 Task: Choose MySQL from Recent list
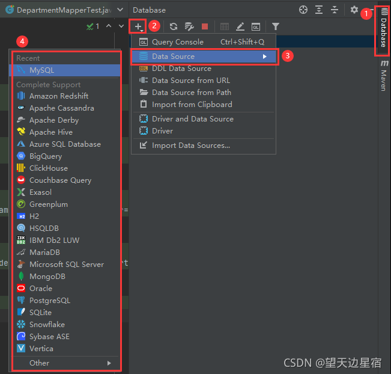click(65, 70)
